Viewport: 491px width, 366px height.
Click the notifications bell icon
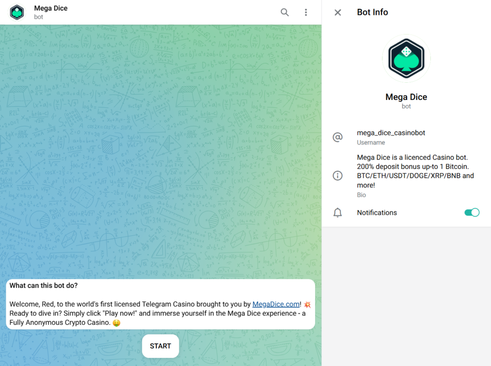[338, 212]
